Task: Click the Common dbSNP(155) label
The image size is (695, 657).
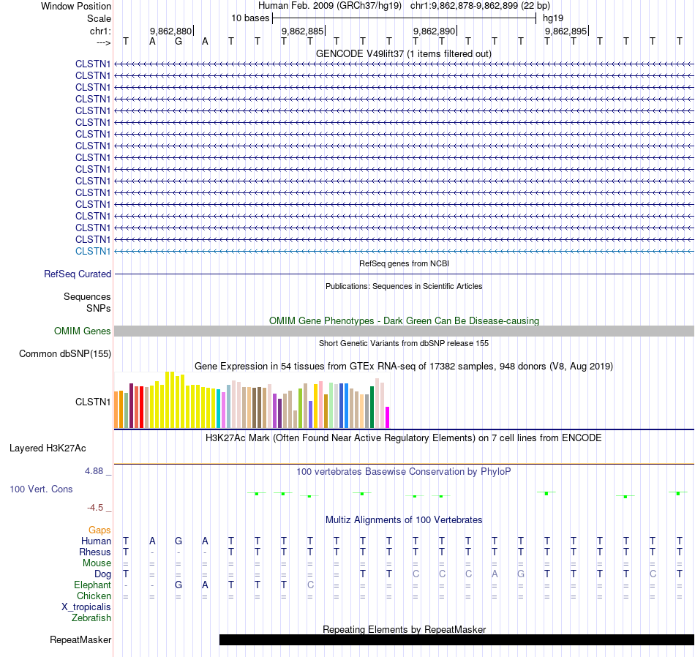Action: point(65,354)
